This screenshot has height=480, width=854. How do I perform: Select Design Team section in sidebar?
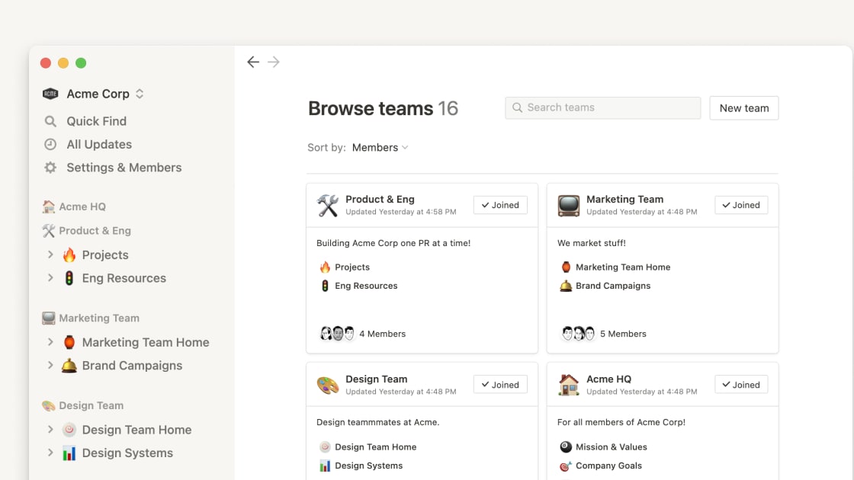pyautogui.click(x=91, y=405)
